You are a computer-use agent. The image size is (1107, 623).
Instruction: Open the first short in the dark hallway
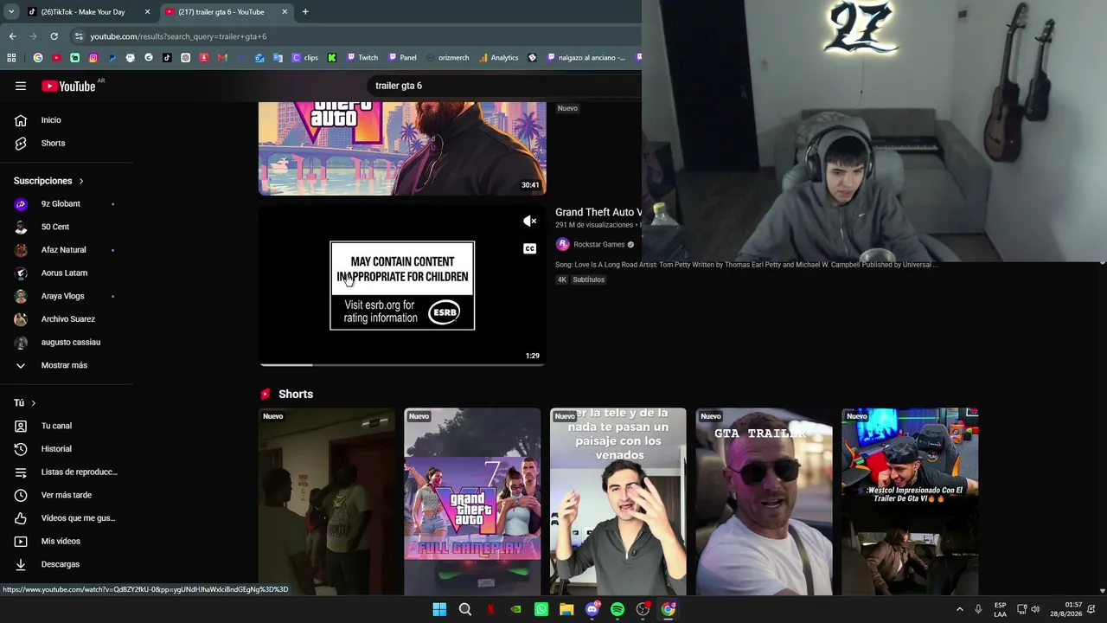click(327, 502)
